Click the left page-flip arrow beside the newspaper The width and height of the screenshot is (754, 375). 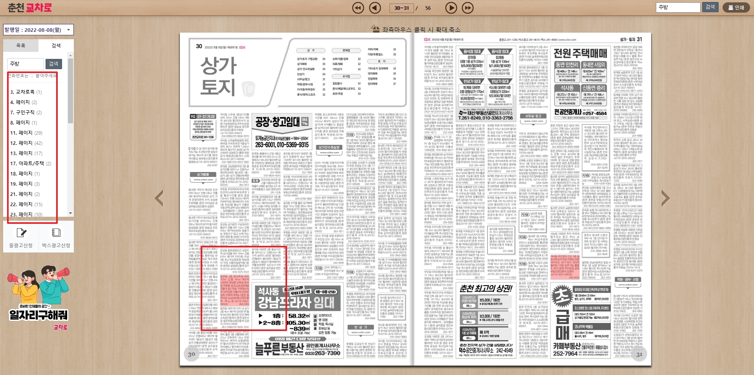pos(159,198)
